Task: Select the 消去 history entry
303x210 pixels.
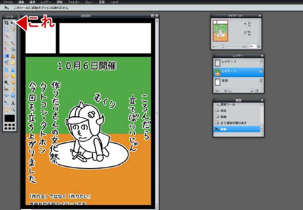Action: coord(223,111)
